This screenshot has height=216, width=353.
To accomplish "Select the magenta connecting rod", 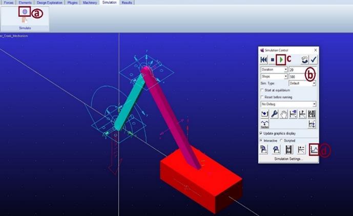I will point(171,117).
